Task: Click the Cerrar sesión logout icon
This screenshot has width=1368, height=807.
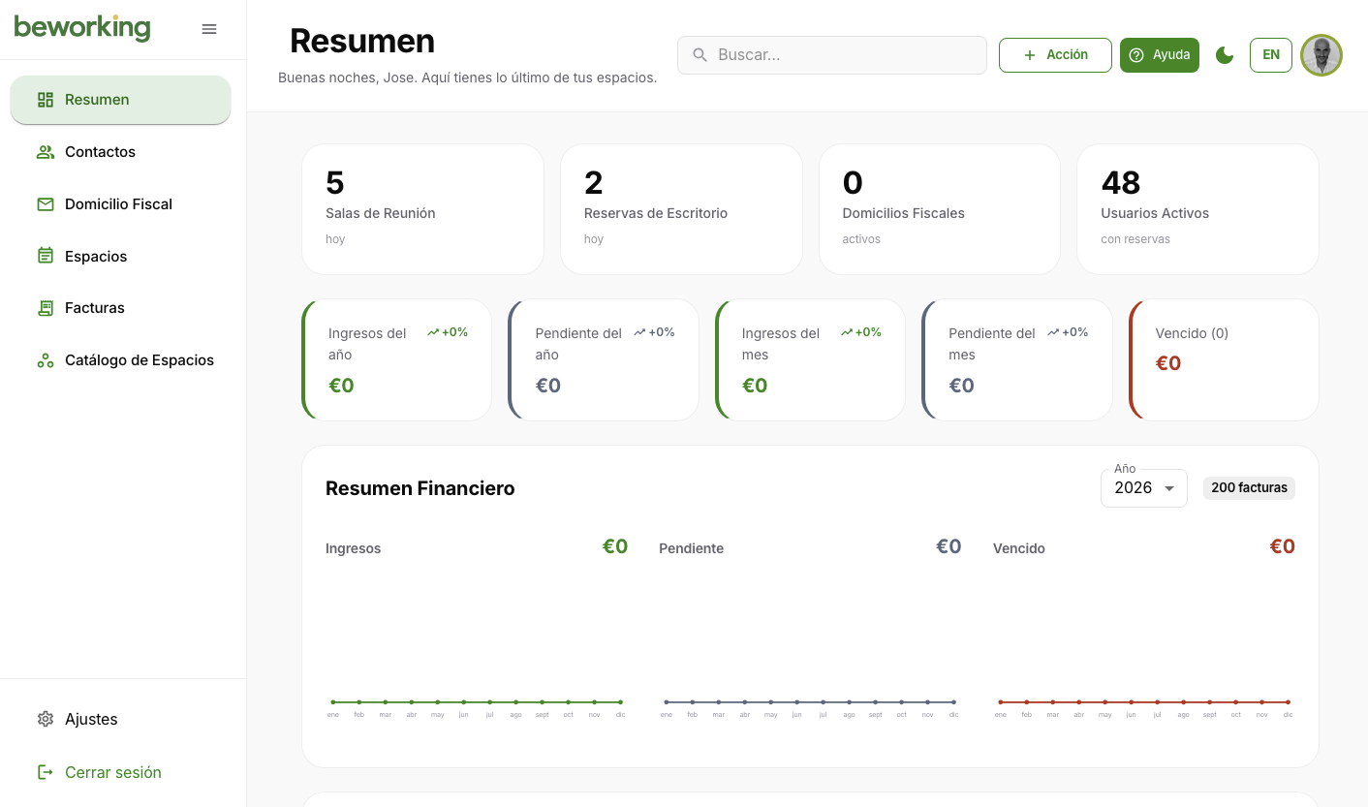Action: tap(45, 772)
